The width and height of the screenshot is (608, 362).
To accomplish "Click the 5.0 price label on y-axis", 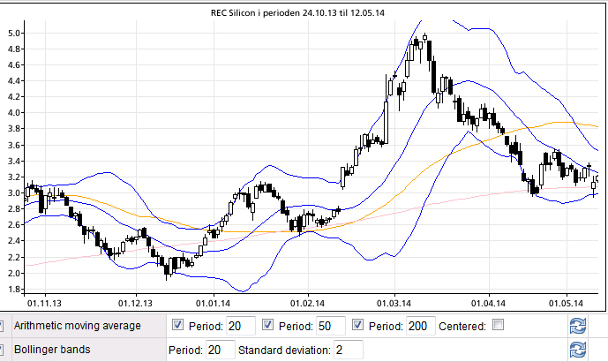I will pyautogui.click(x=14, y=34).
